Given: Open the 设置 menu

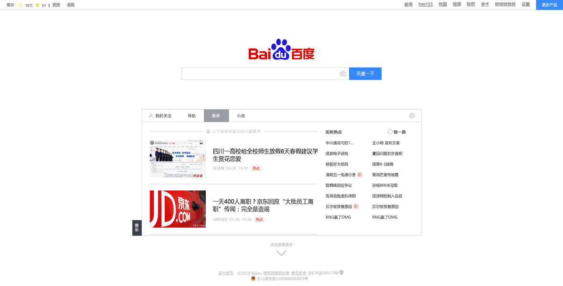Looking at the screenshot, I should (x=526, y=4).
